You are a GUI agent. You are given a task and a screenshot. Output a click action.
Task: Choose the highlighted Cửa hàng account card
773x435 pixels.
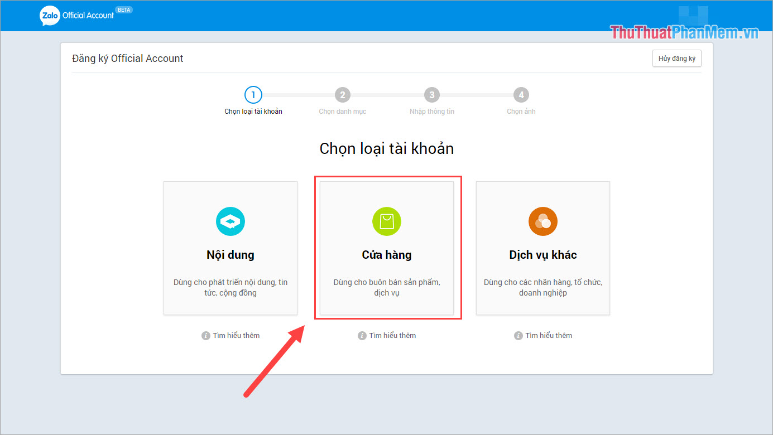tap(386, 248)
